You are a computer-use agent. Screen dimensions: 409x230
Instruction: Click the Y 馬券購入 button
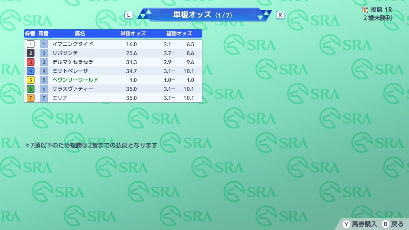(x=360, y=224)
